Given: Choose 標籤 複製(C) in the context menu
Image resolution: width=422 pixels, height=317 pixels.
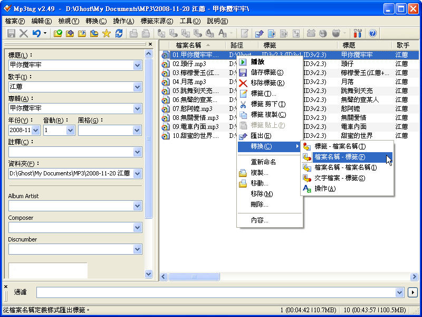Looking at the screenshot, I should tap(270, 115).
